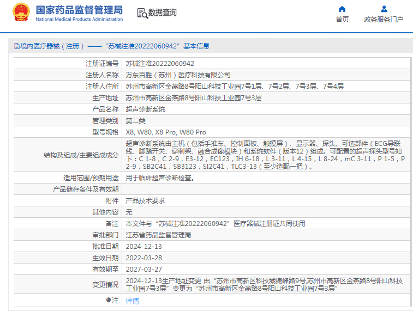Click the 管理类别 row label
The image size is (413, 312).
[x=105, y=121]
